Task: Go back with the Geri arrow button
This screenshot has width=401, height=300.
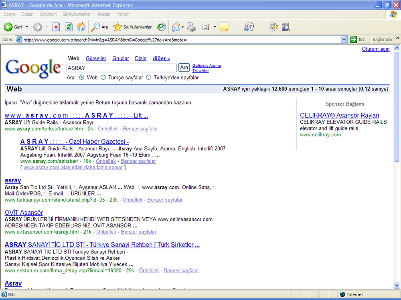Action: pyautogui.click(x=13, y=27)
